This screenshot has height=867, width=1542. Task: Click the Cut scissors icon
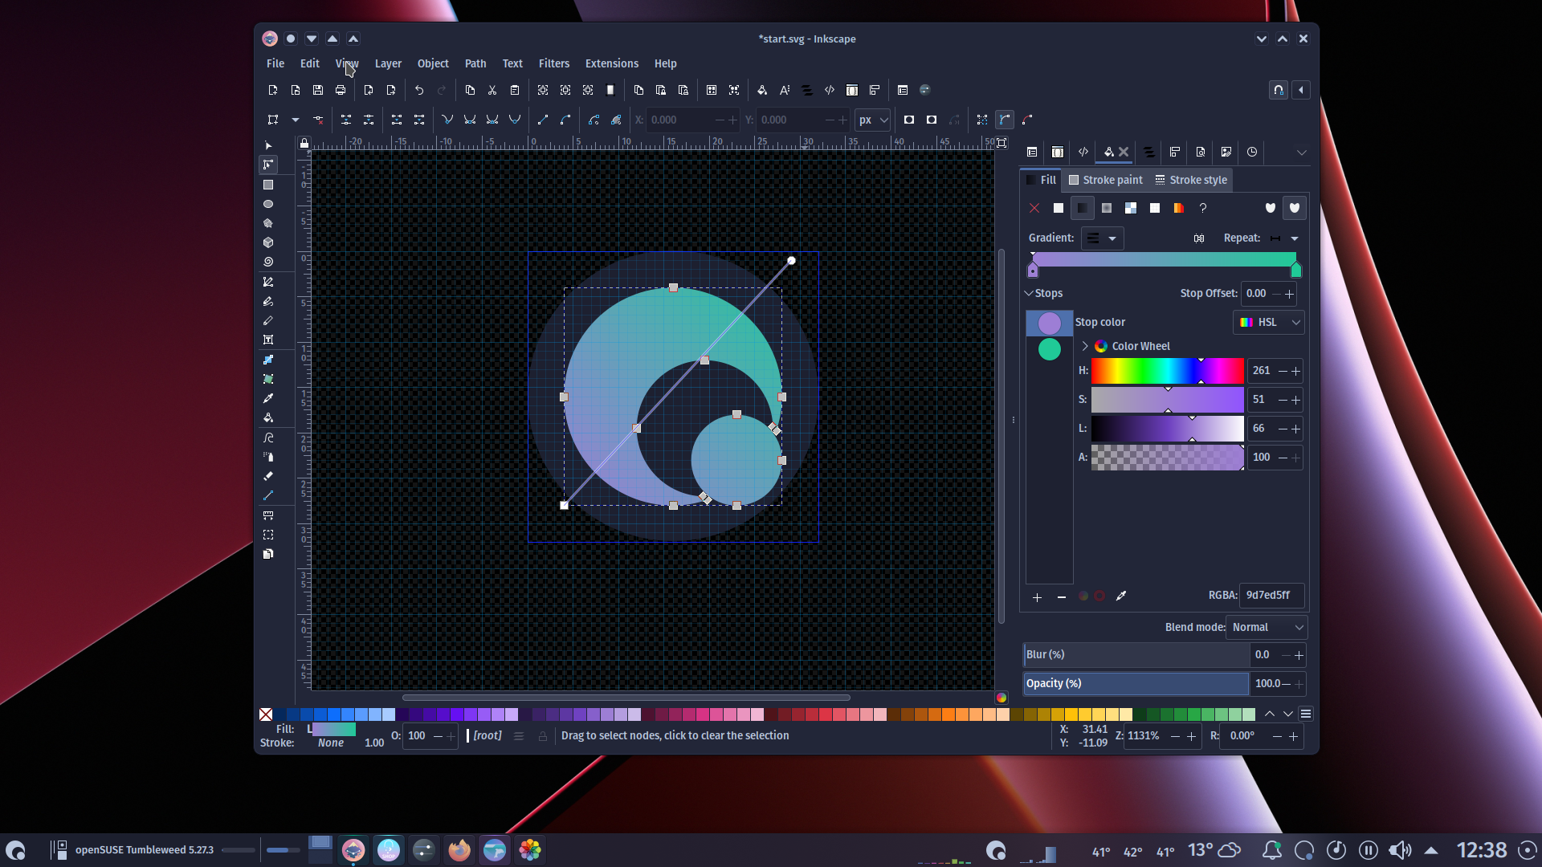click(x=492, y=90)
